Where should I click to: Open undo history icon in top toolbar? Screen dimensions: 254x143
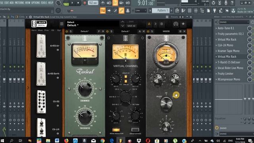coord(214,3)
